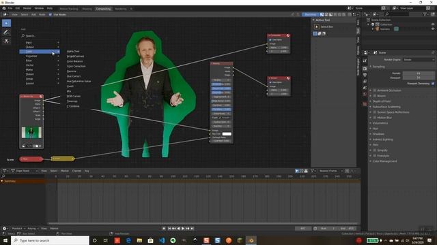
Task: Enable Screen Space Reflections checkbox
Action: coord(375,112)
